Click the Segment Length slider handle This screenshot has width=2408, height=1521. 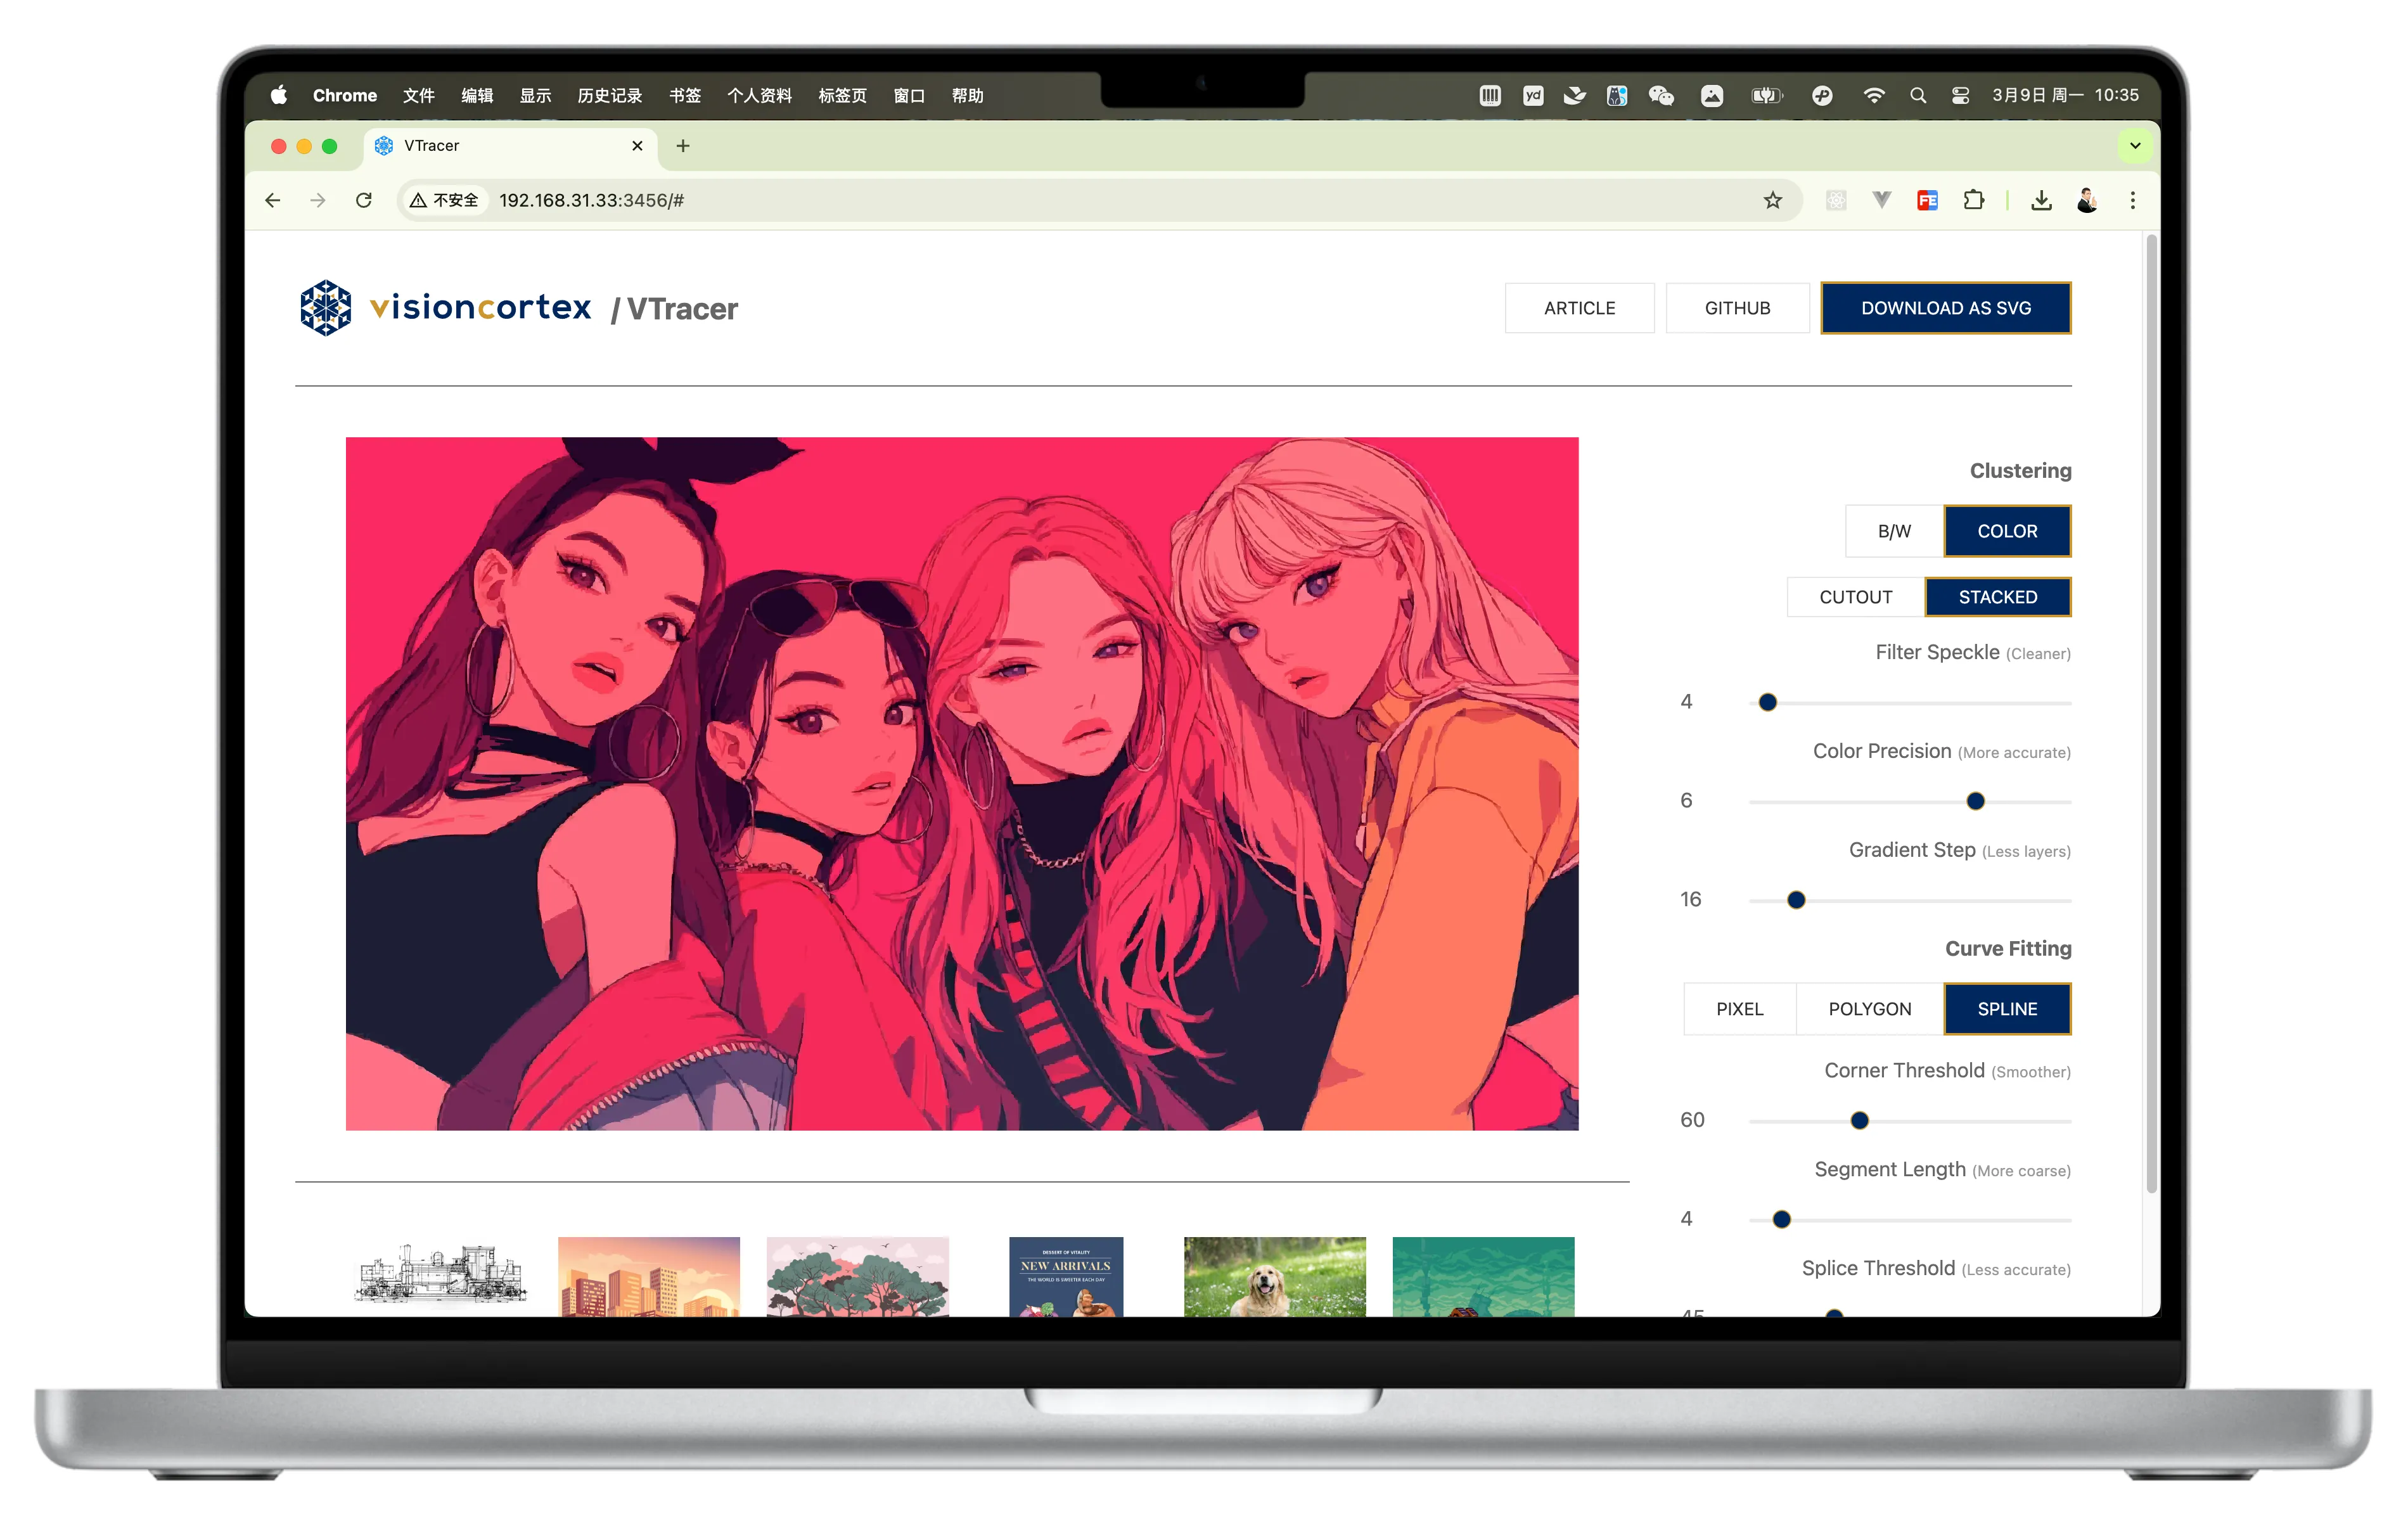click(x=1782, y=1220)
